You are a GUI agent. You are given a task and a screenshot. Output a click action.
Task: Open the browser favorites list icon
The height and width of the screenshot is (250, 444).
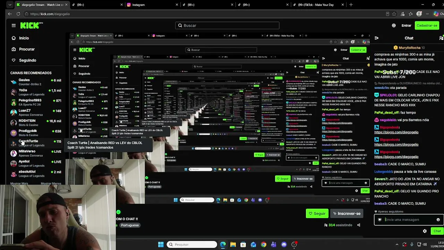click(x=411, y=14)
